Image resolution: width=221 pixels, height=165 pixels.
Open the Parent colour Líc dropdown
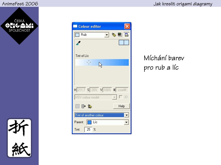(x=126, y=122)
